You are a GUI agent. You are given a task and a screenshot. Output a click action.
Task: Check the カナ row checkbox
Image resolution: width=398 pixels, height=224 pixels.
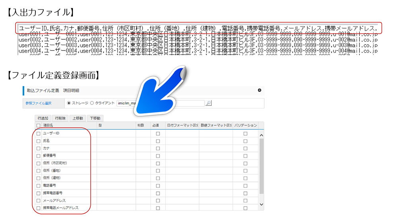pyautogui.click(x=38, y=148)
